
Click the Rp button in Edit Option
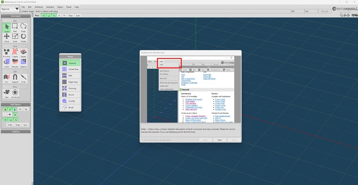point(26,109)
